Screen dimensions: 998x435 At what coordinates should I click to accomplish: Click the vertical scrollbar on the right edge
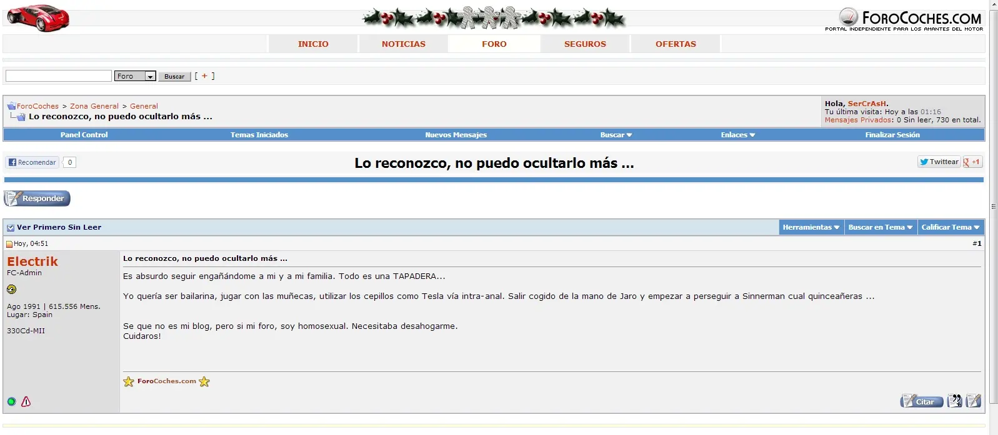click(x=993, y=206)
